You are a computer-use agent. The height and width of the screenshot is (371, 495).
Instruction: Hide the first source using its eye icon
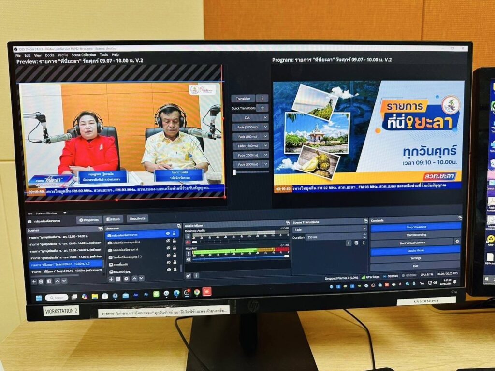(168, 233)
